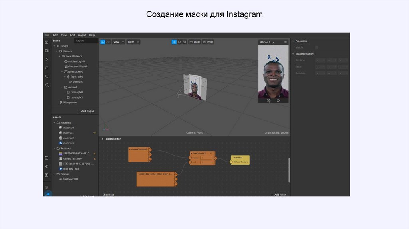The image size is (409, 229).
Task: Click the Add Object button
Action: click(86, 111)
